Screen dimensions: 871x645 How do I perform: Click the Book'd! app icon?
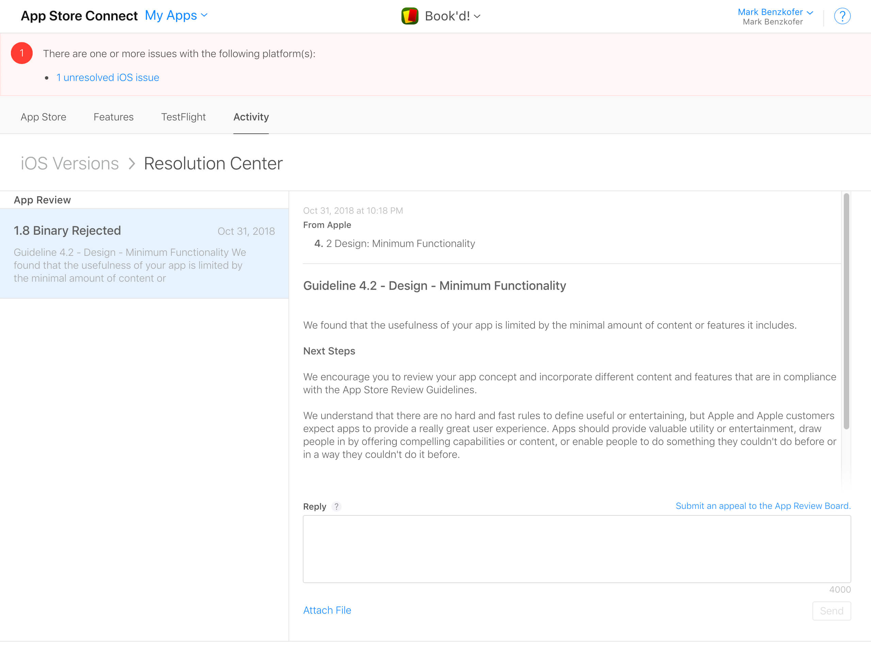[x=410, y=16]
